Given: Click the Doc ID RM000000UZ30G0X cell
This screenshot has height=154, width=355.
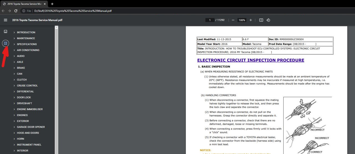Looking at the screenshot, I should click(301, 39).
